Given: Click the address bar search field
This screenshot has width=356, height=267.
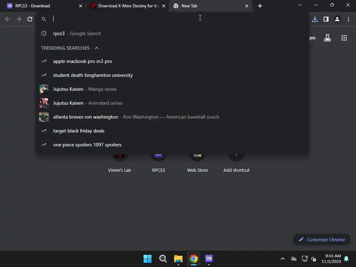Looking at the screenshot, I should (172, 19).
